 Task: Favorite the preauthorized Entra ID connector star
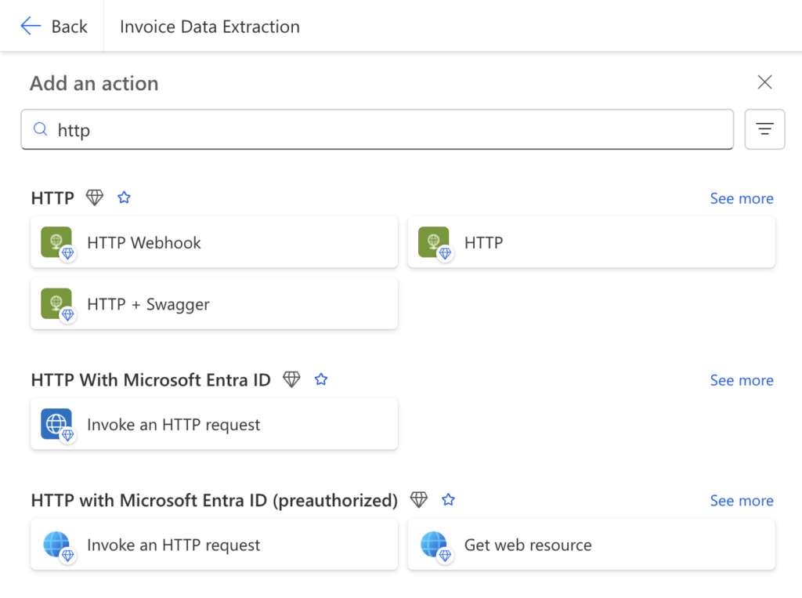pyautogui.click(x=448, y=500)
